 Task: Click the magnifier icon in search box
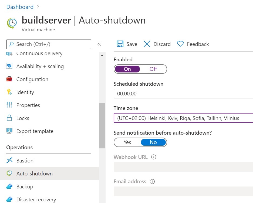11,44
